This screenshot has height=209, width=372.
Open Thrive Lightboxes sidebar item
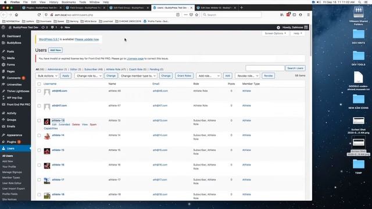click(18, 91)
